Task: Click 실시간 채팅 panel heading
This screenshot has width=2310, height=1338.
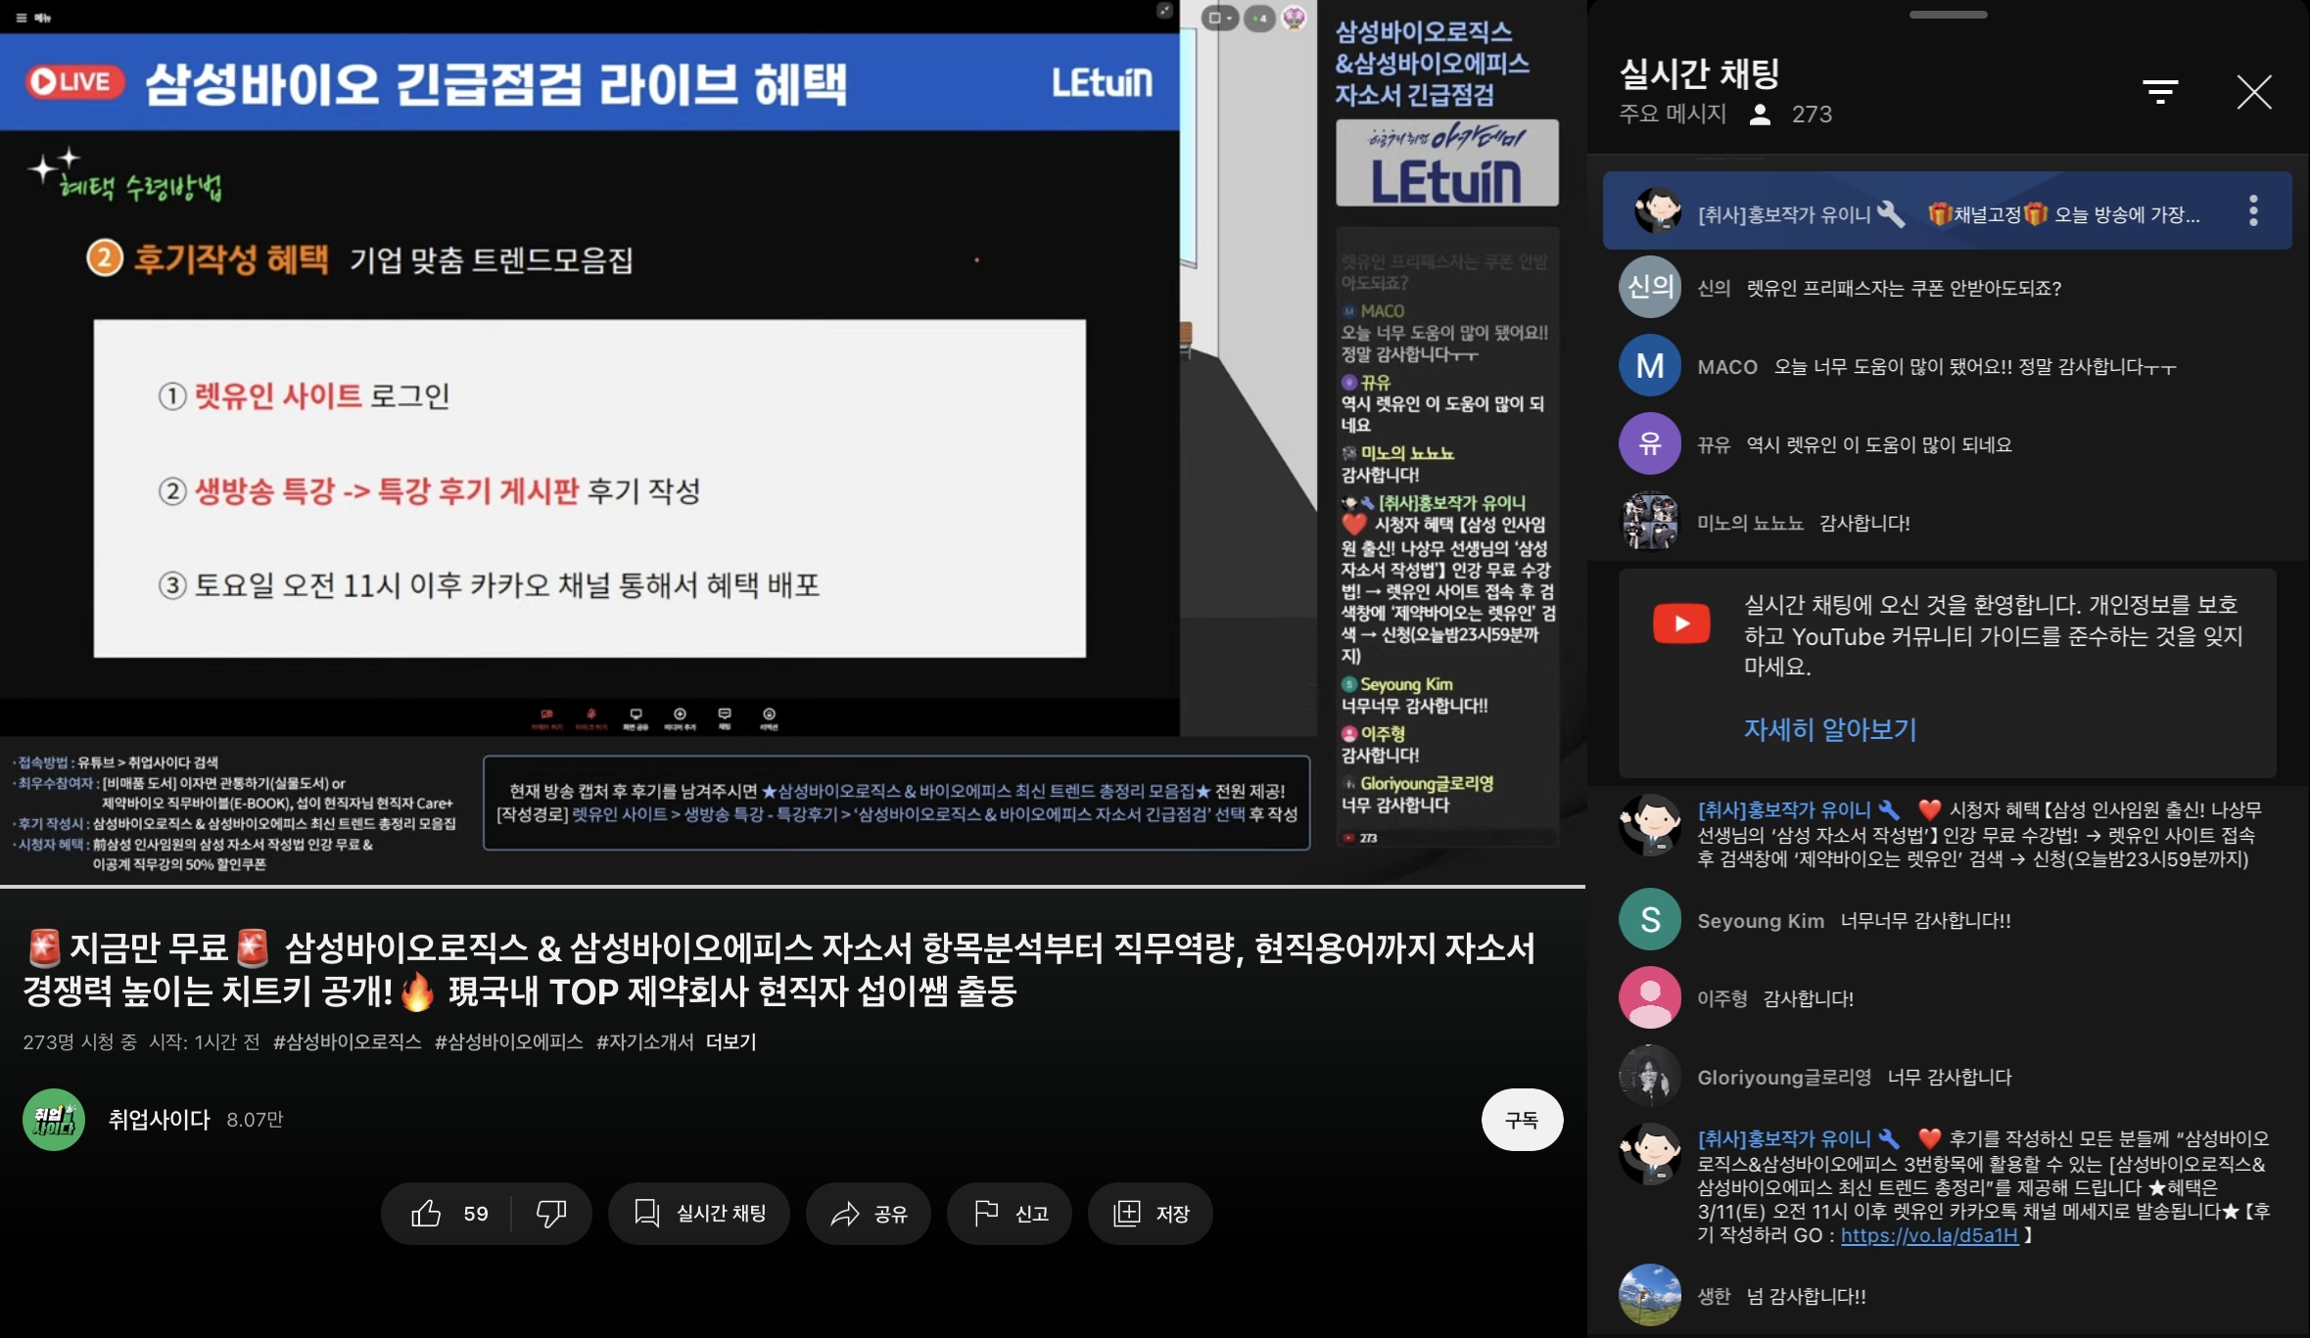Action: pos(1699,72)
